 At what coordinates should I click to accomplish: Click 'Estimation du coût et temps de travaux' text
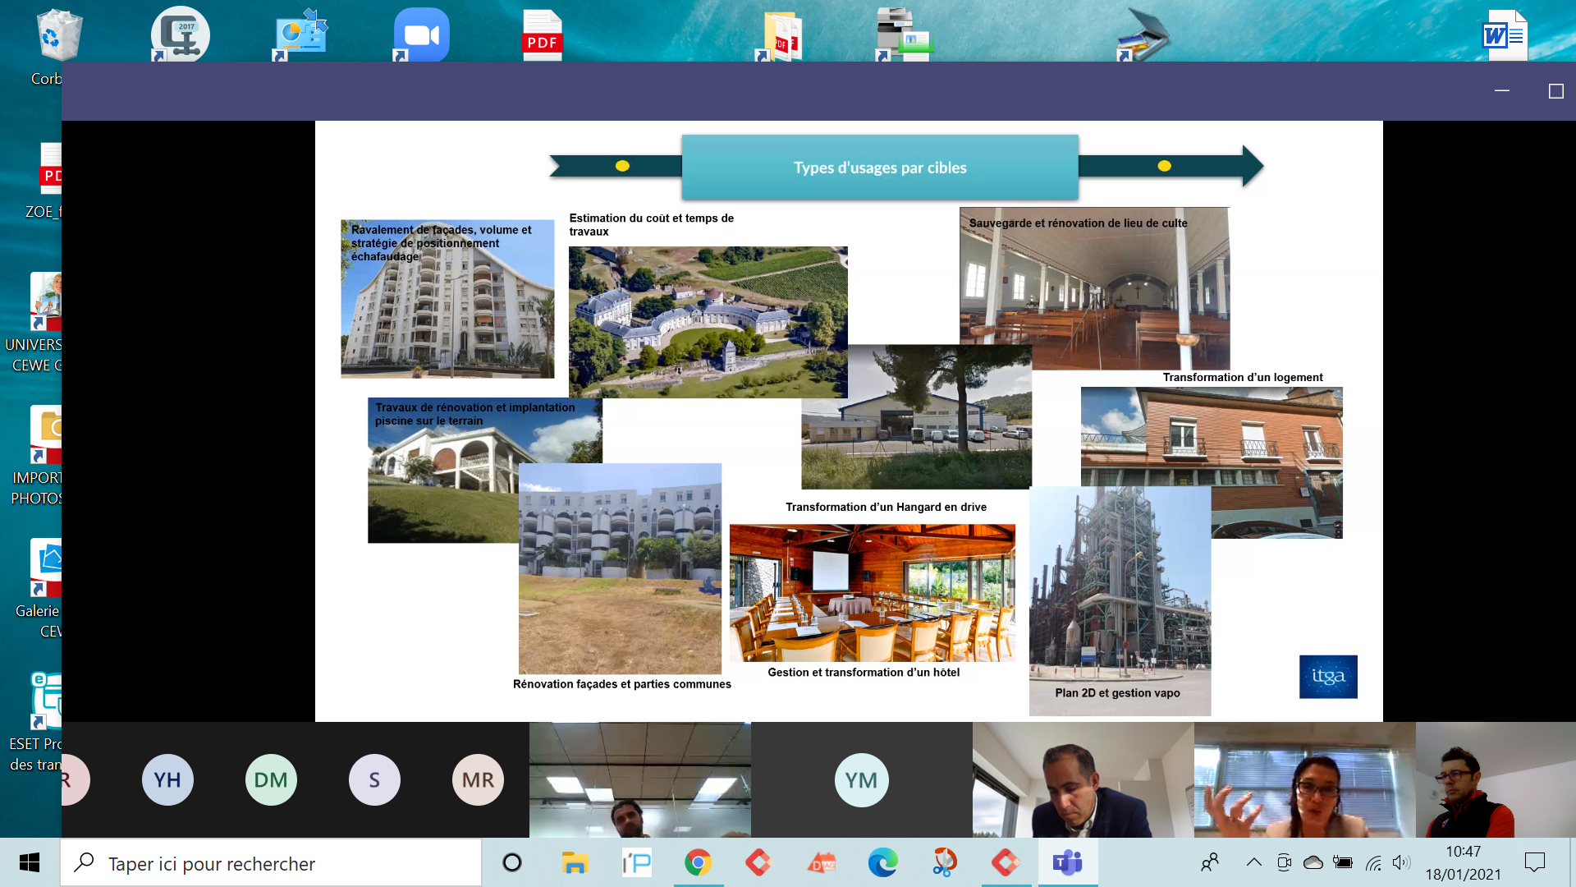[x=651, y=225]
